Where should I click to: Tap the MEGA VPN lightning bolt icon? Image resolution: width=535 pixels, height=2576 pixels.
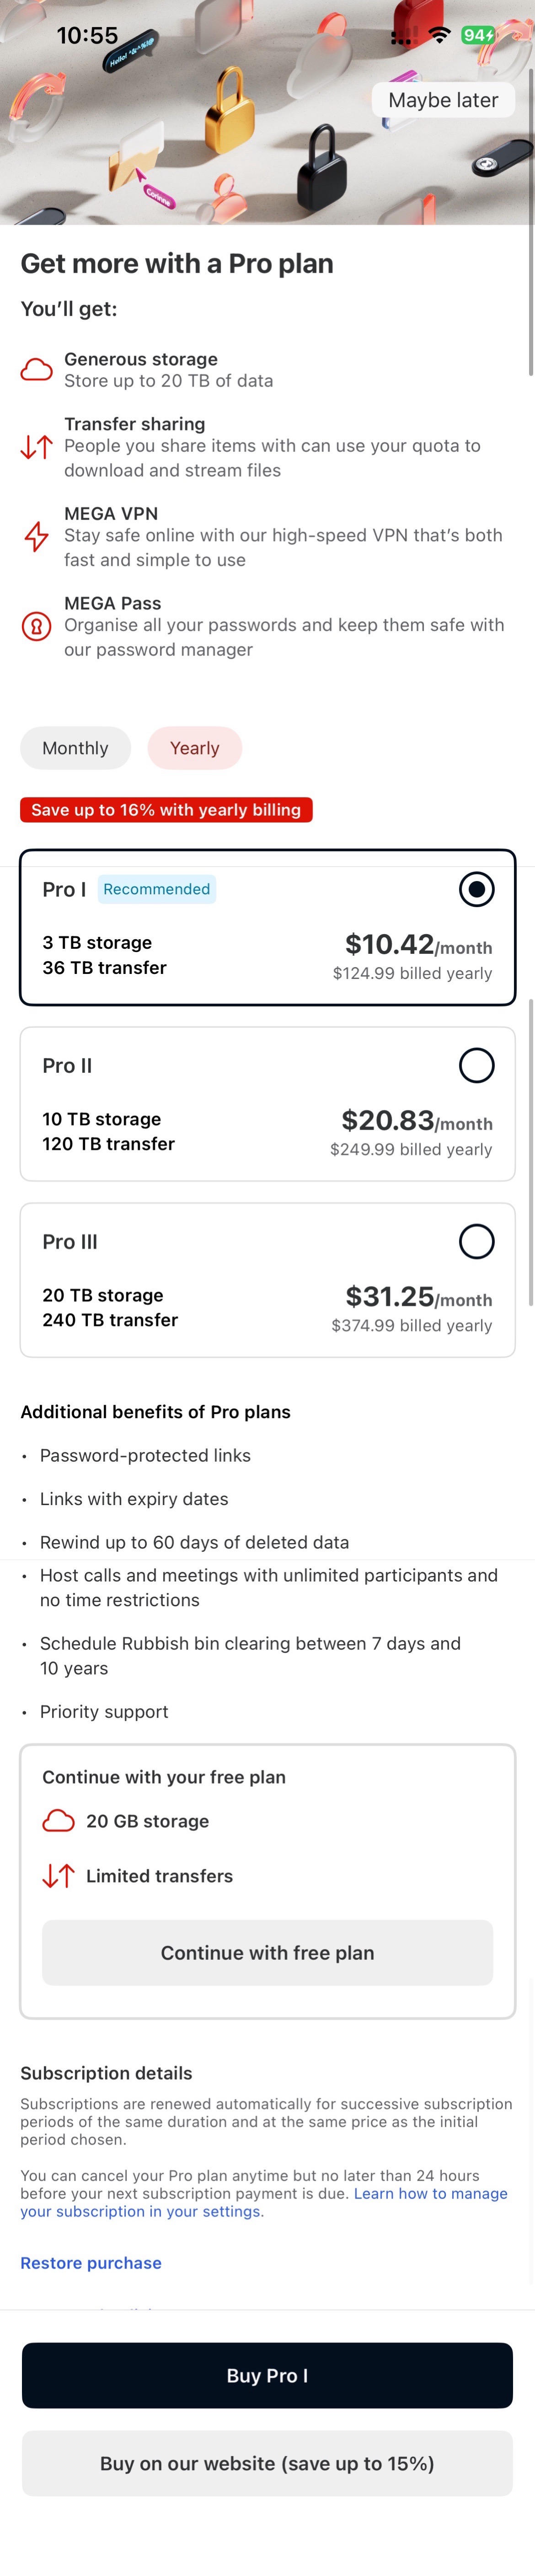pos(37,536)
